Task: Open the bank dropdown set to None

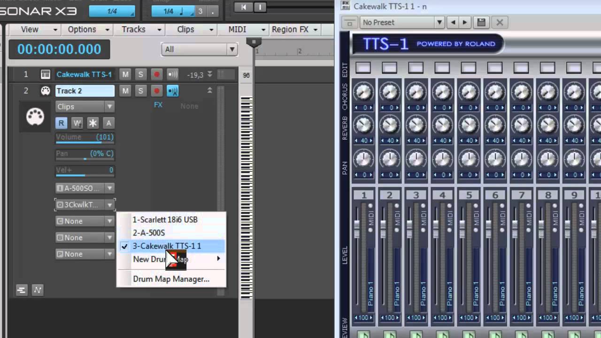Action: click(85, 238)
